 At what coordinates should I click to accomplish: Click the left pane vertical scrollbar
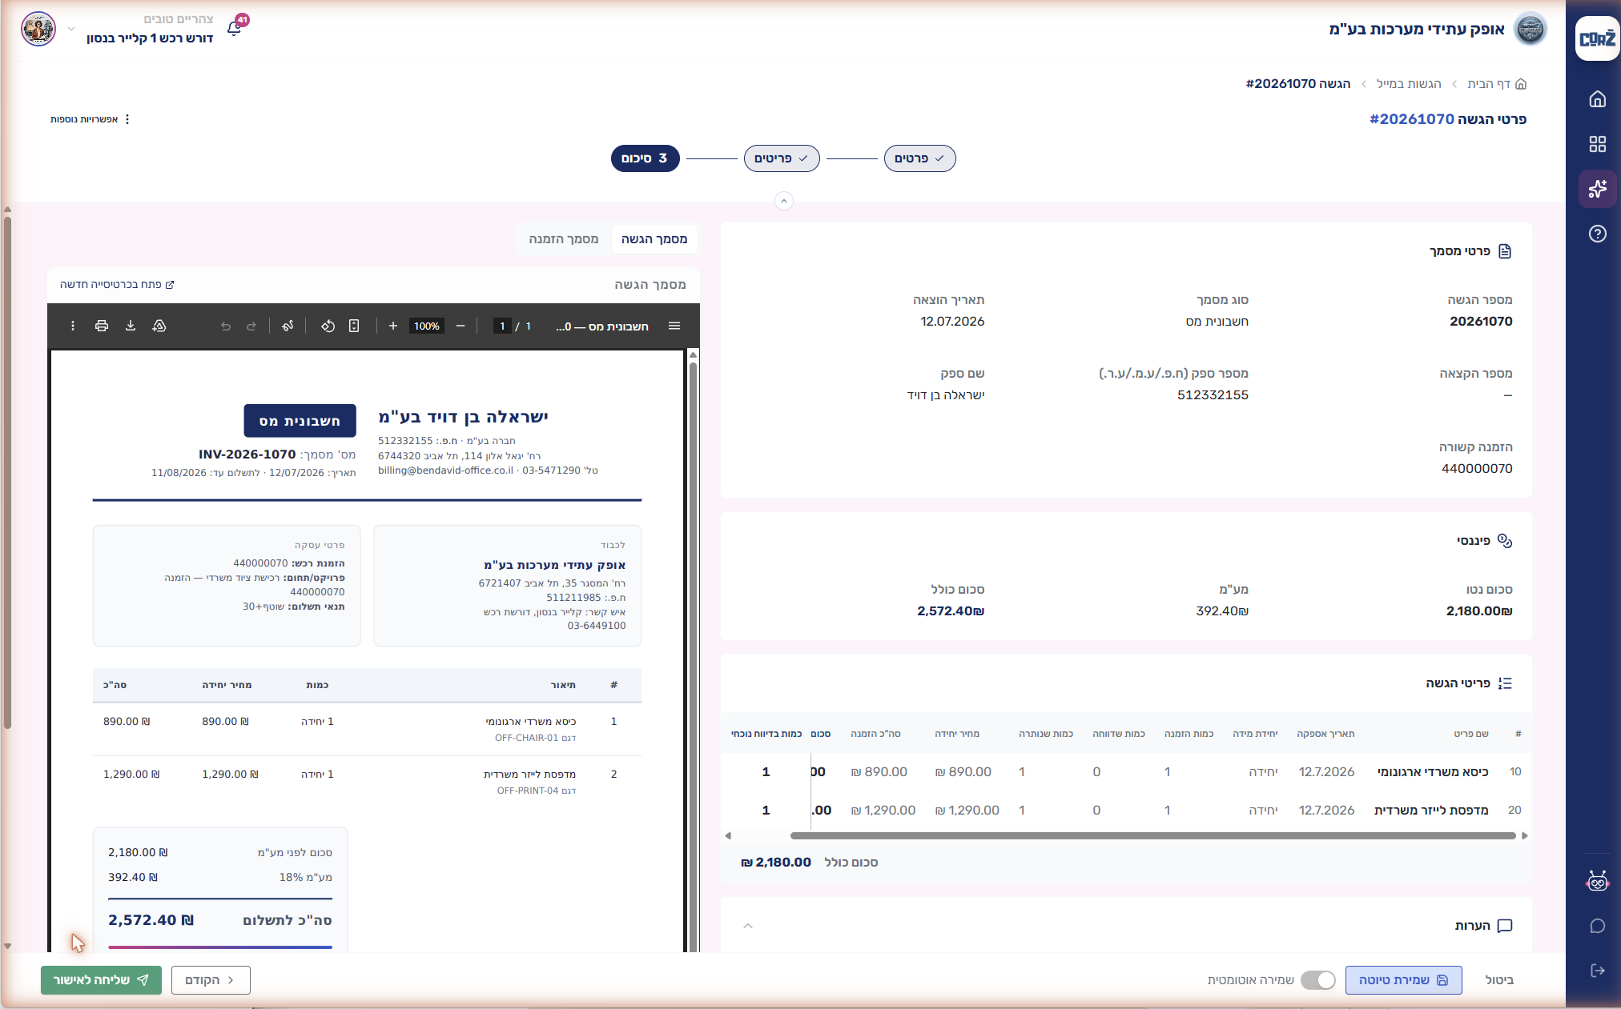tap(7, 472)
